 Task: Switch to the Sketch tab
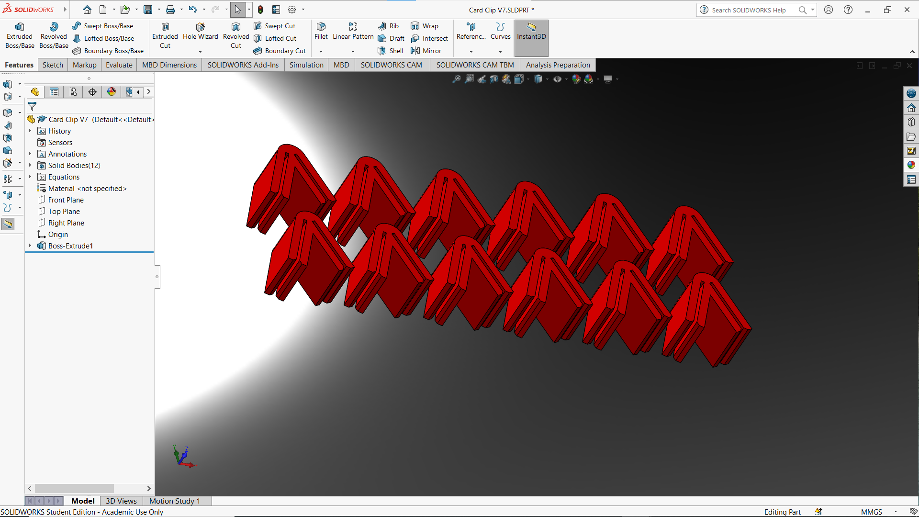tap(51, 65)
